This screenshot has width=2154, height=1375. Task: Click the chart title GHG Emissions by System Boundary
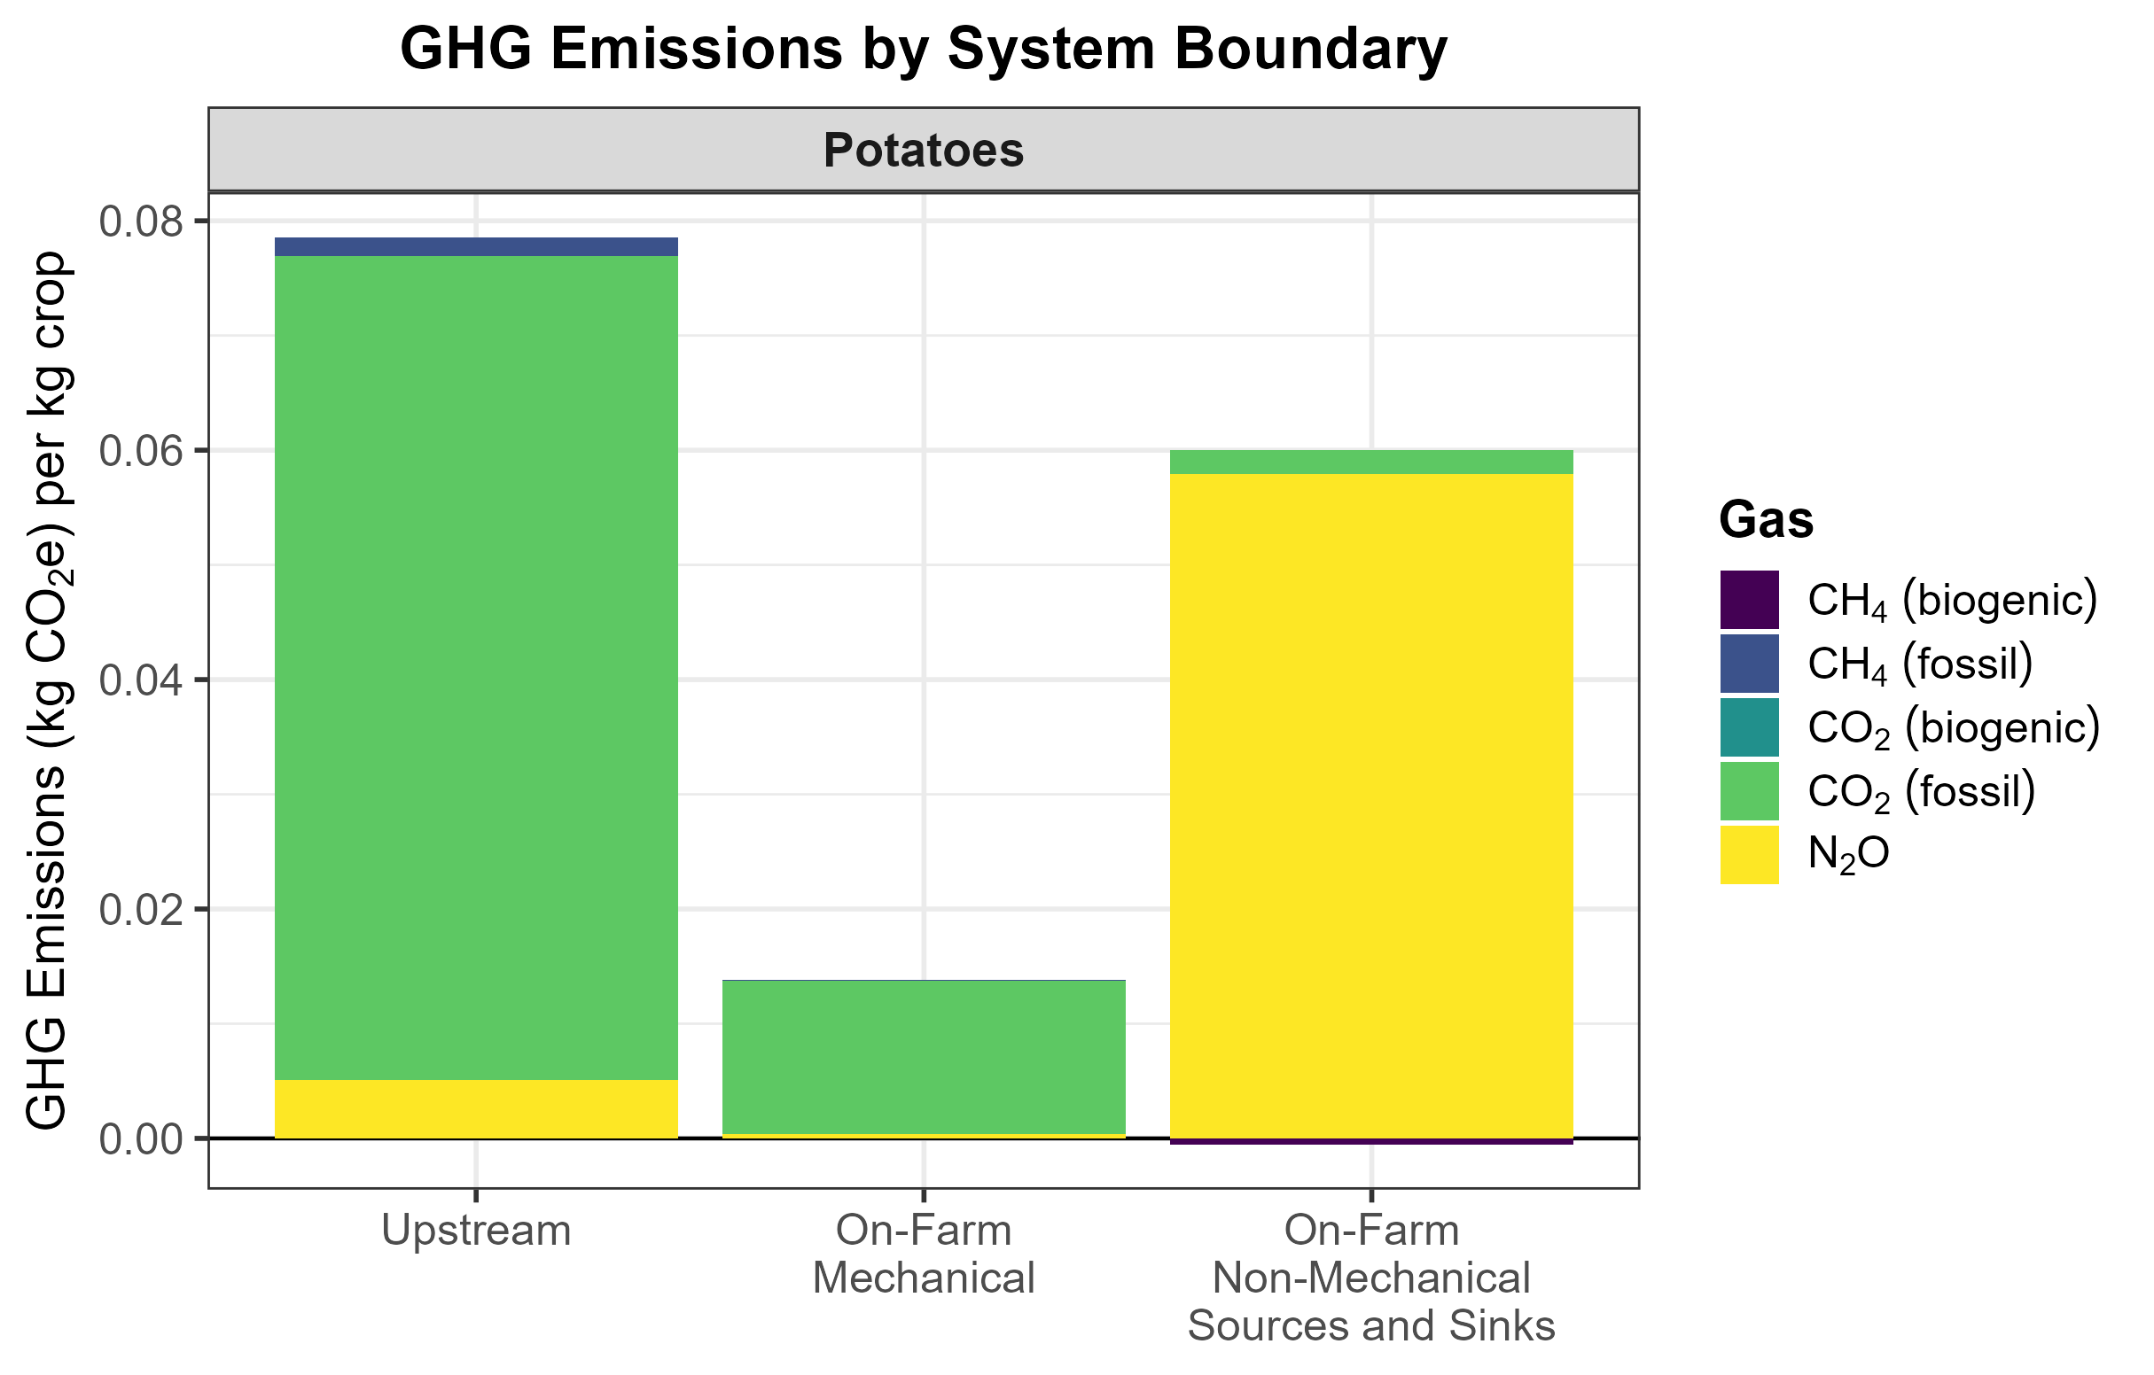pyautogui.click(x=923, y=48)
